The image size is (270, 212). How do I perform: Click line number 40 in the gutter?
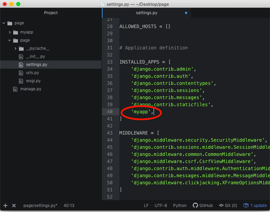(x=110, y=112)
